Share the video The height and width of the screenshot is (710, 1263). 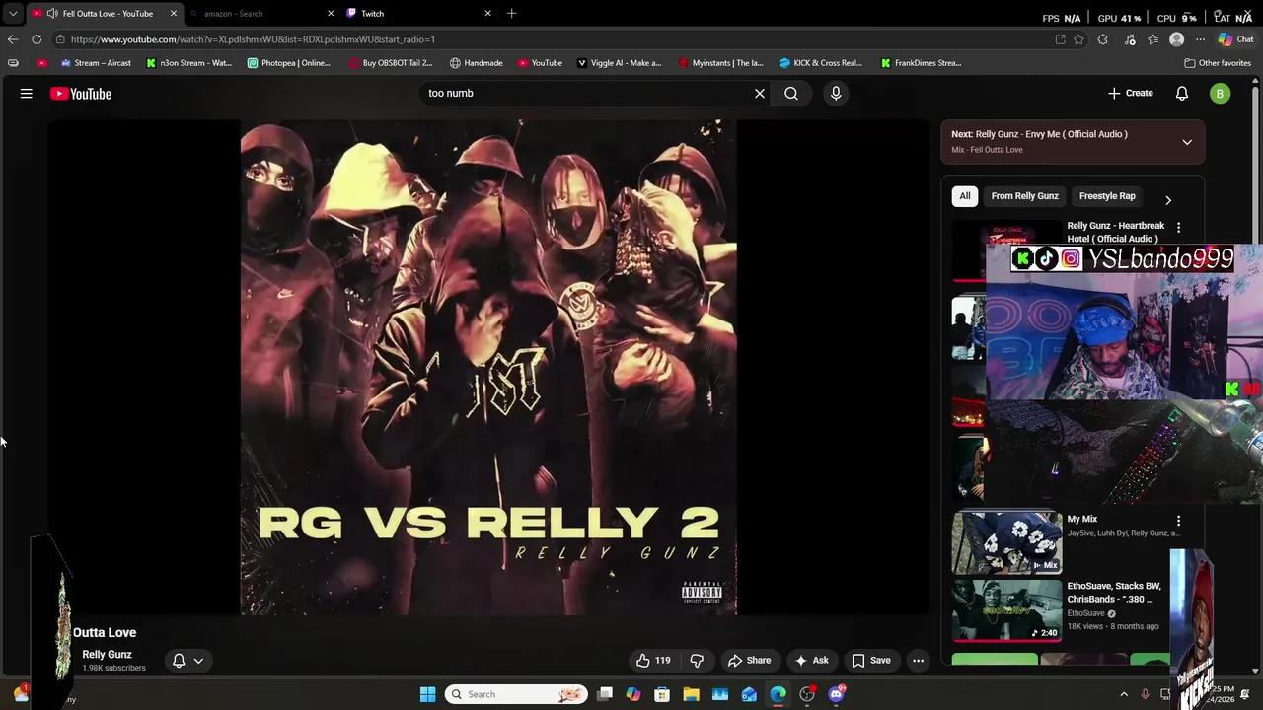pos(749,661)
